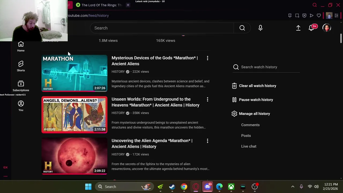Open the Uncovering the Alien Agenda title
Screen dimensions: 343x193
tap(152, 143)
